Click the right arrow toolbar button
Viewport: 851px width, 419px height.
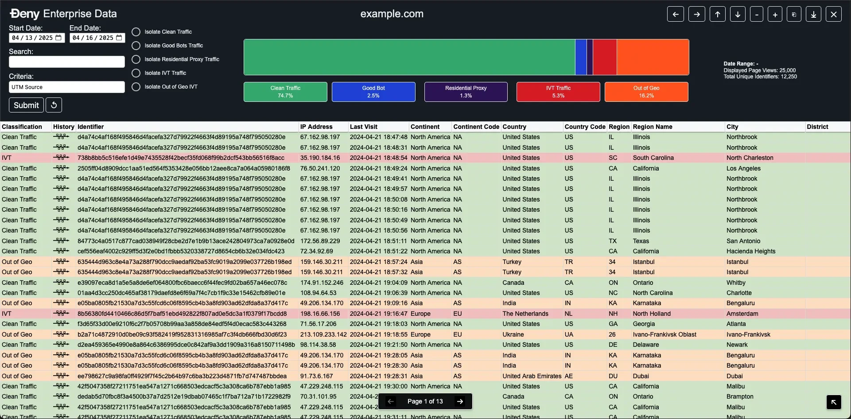point(697,14)
